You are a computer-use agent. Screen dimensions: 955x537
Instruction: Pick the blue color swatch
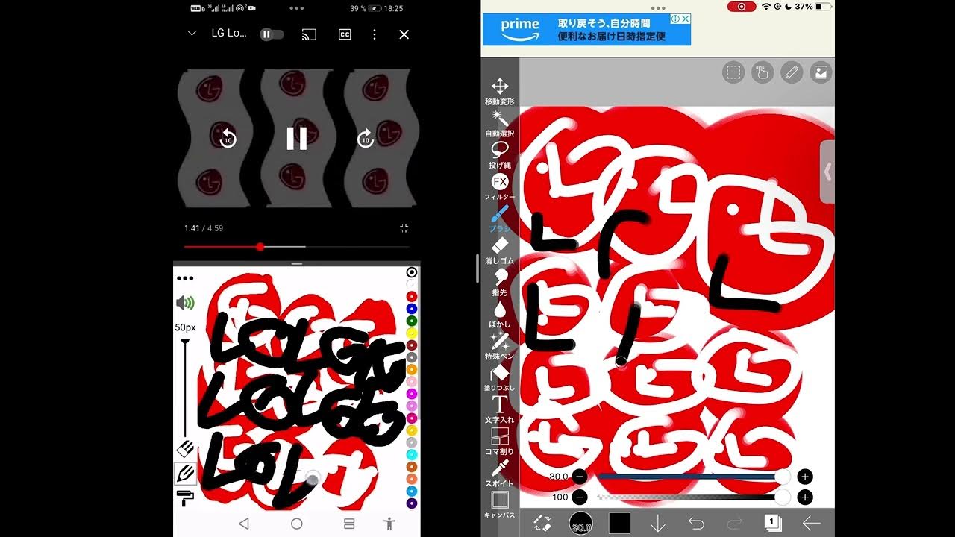tap(411, 309)
